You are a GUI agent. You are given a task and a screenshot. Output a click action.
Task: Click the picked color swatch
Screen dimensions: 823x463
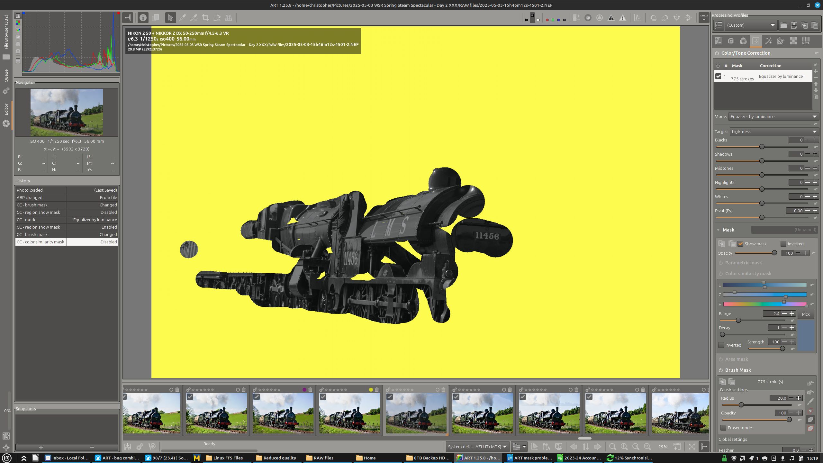point(806,335)
